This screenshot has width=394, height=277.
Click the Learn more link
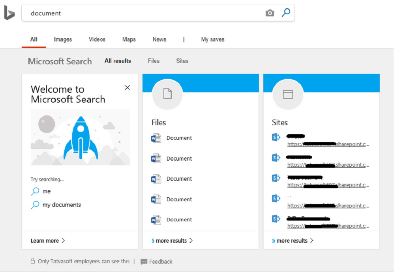pyautogui.click(x=45, y=241)
